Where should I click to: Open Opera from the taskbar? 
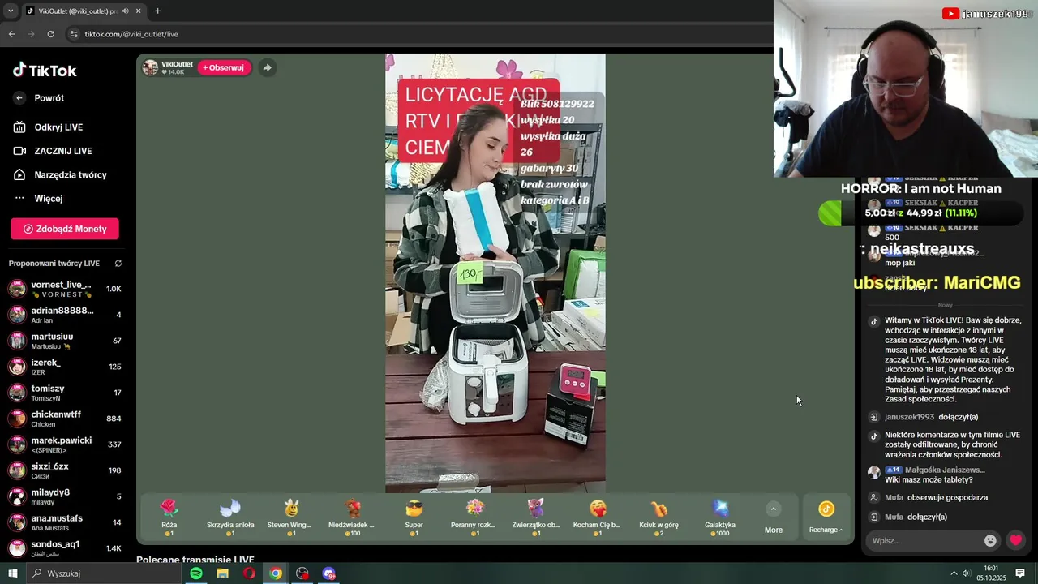[249, 573]
